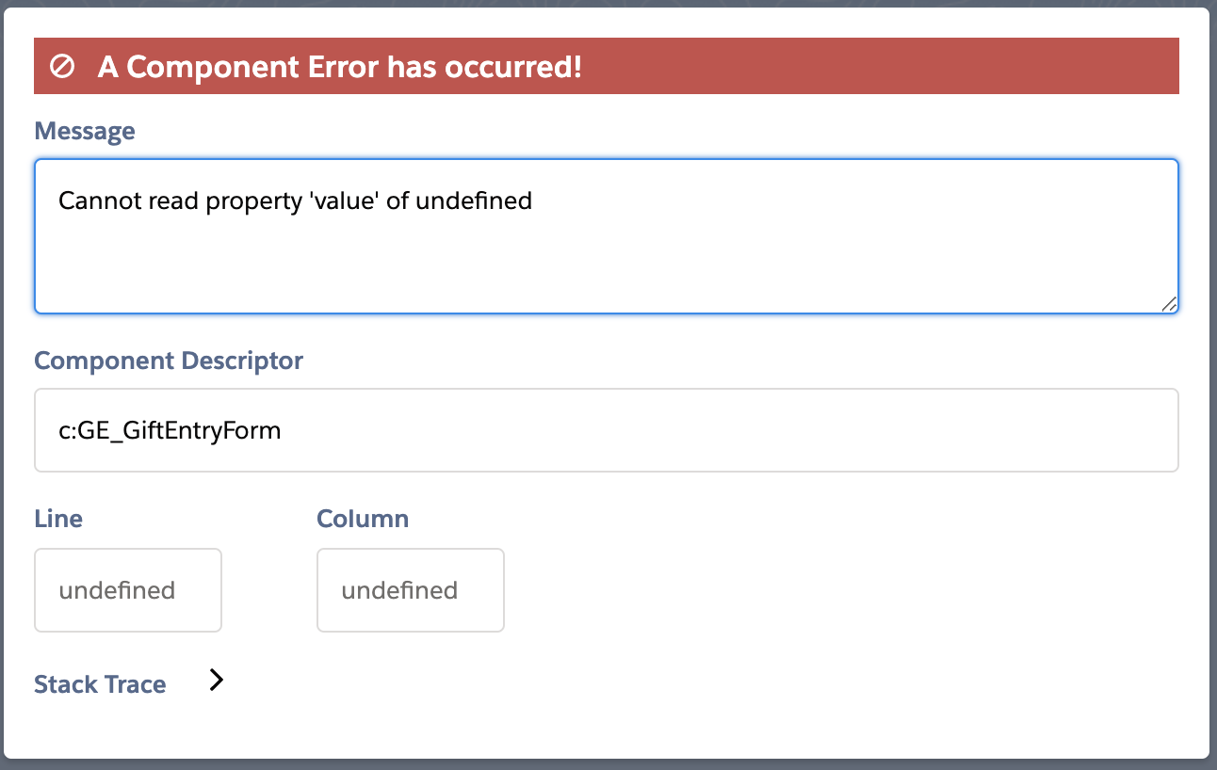Click the c:GE_GiftEntryForm component name

(170, 430)
